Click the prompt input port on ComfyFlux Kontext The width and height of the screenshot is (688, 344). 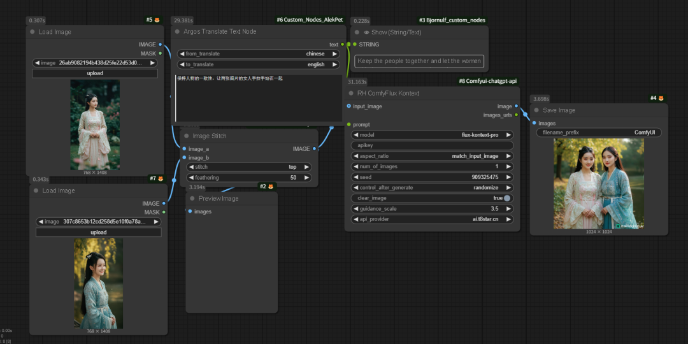click(349, 125)
